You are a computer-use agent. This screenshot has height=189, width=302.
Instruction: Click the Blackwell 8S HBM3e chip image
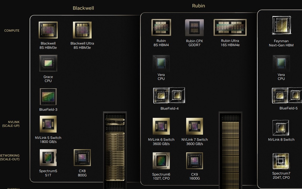[x=48, y=30]
